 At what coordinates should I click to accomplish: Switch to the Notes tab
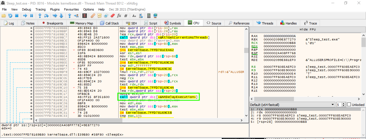pos(27,23)
